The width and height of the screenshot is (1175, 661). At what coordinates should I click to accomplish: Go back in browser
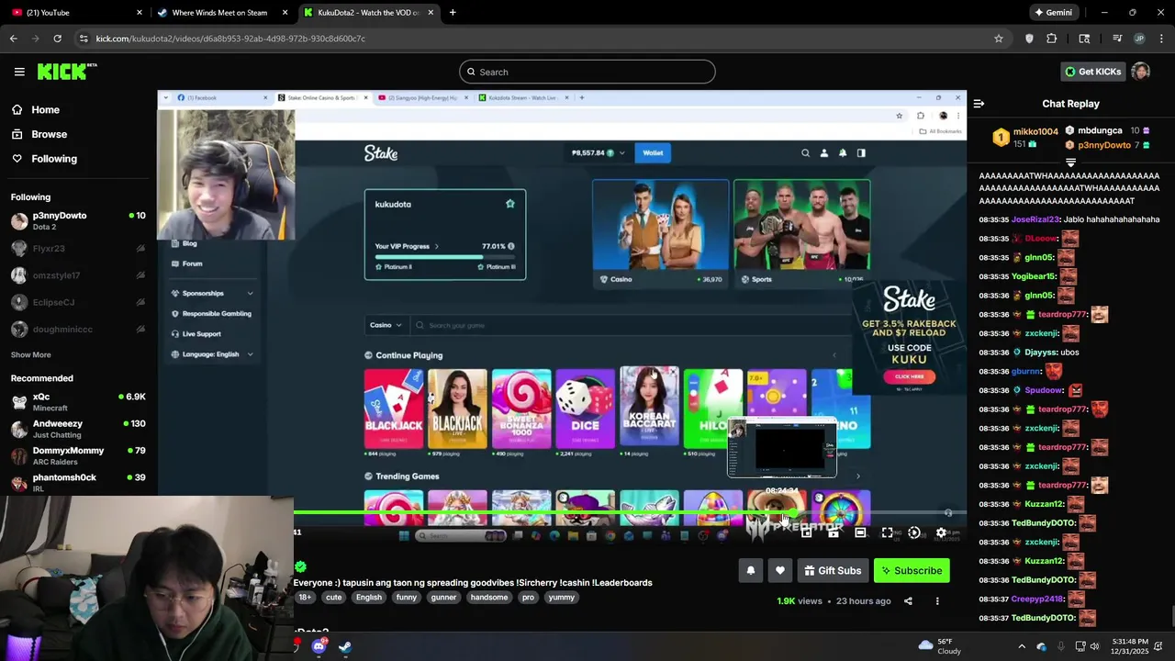(13, 39)
